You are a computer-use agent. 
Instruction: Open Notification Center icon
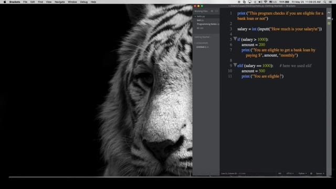point(330,2)
